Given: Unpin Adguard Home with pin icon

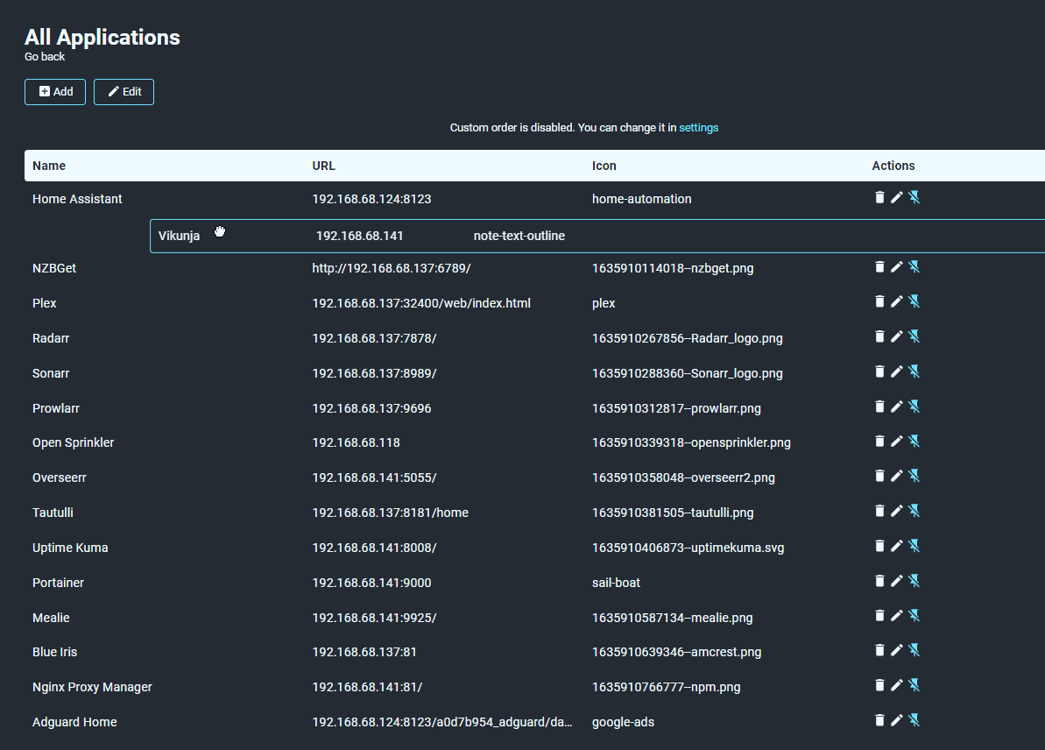Looking at the screenshot, I should 914,721.
